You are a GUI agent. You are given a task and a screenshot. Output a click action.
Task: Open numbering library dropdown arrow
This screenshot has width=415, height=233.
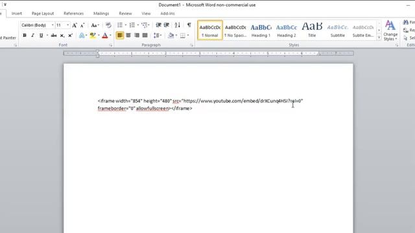coord(137,25)
